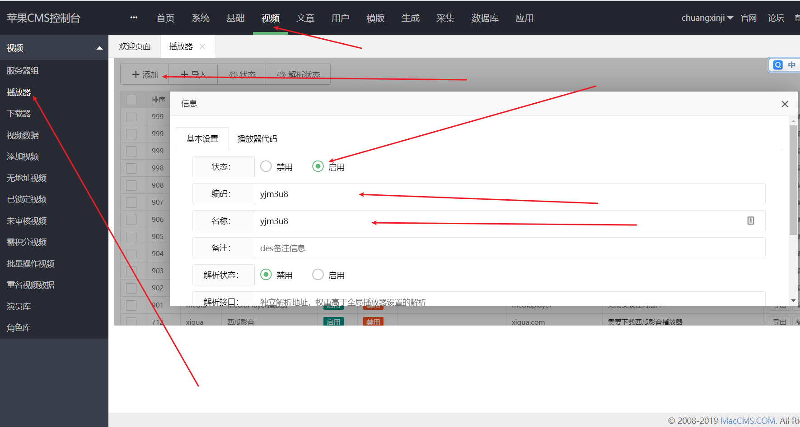The width and height of the screenshot is (800, 427).
Task: Click the autofill icon in 名称 field
Action: coord(750,220)
